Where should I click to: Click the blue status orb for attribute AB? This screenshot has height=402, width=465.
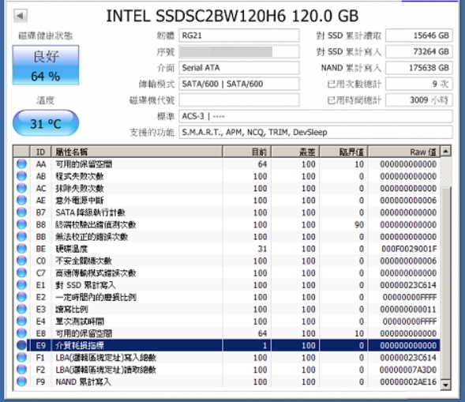click(x=21, y=176)
